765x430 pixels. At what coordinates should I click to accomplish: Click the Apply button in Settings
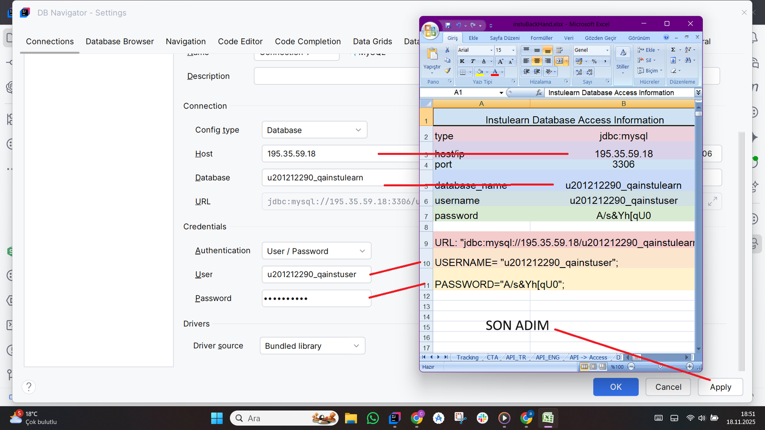pos(721,387)
